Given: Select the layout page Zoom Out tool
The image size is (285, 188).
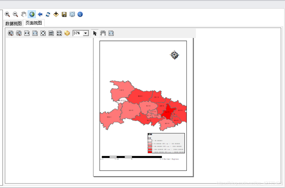Looking at the screenshot, I should point(19,33).
